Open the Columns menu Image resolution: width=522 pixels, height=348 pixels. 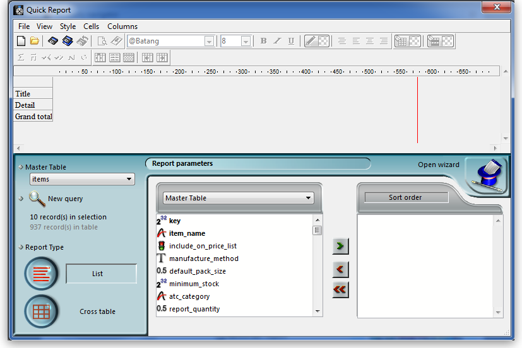click(122, 26)
